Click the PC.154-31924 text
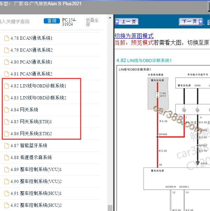This screenshot has width=210, height=211. (69, 22)
